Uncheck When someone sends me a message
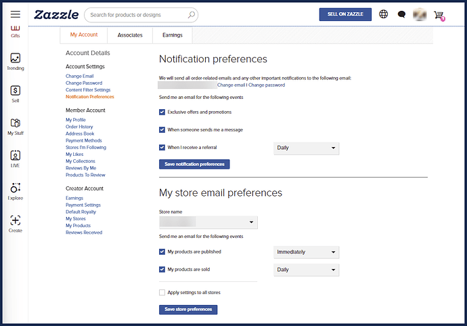The image size is (467, 326). coord(162,129)
